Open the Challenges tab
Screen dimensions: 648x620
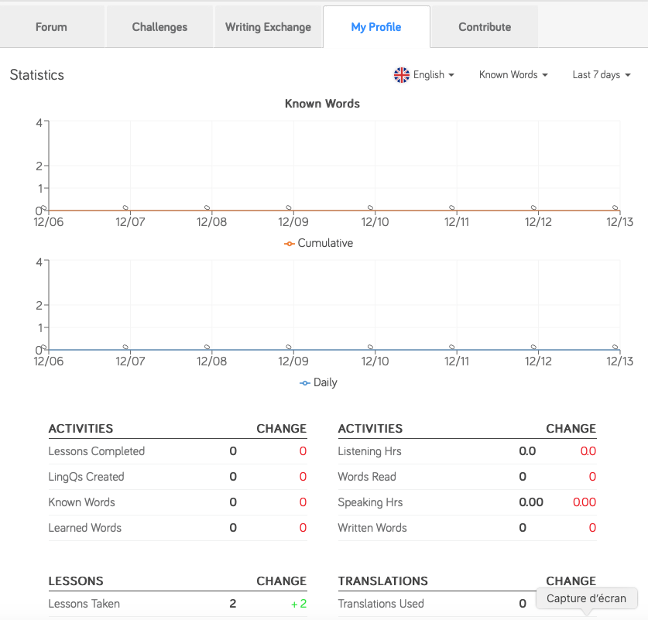[159, 27]
